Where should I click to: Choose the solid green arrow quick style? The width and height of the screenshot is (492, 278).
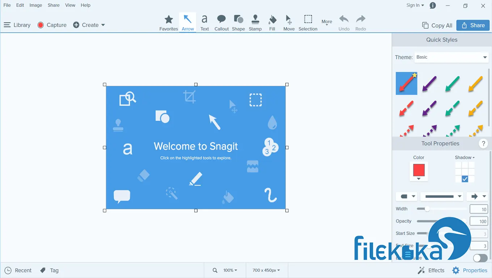tap(452, 84)
